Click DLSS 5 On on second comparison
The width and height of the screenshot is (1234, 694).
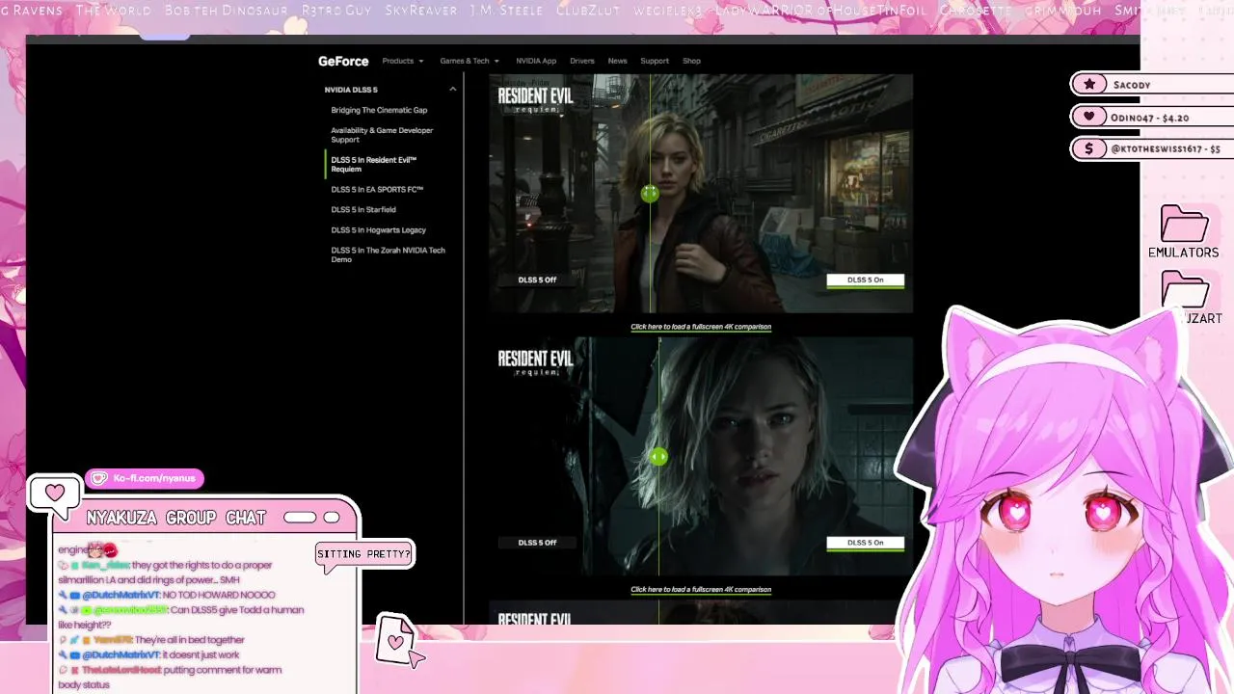coord(866,543)
